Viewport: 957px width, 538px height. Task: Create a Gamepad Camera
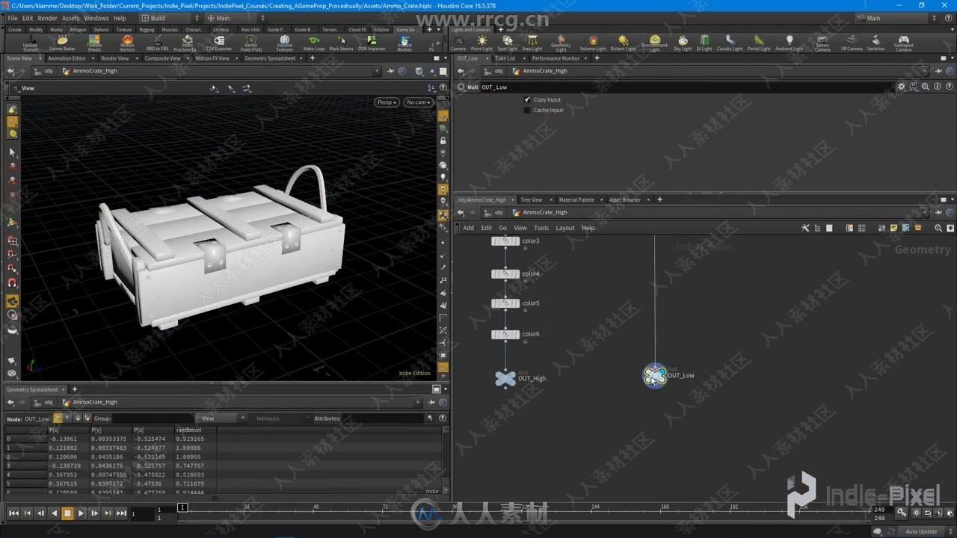coord(904,43)
